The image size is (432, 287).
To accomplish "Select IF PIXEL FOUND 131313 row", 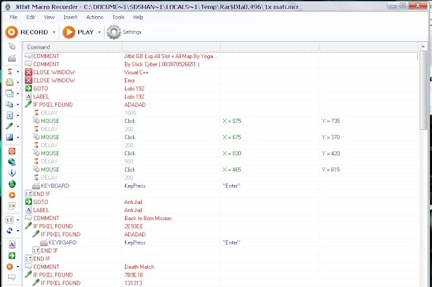I will [221, 283].
